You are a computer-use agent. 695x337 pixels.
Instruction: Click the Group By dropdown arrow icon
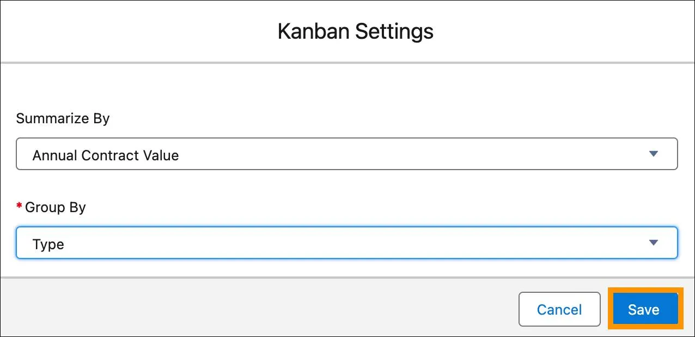tap(654, 243)
